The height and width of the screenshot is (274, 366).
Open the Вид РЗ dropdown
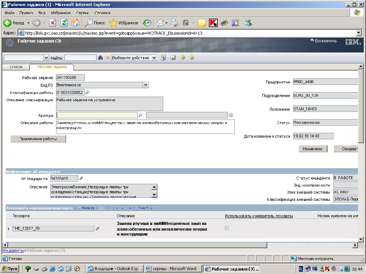coord(146,85)
